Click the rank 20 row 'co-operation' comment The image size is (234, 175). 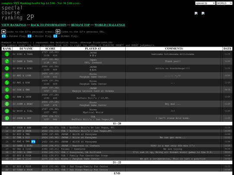pyautogui.click(x=172, y=159)
